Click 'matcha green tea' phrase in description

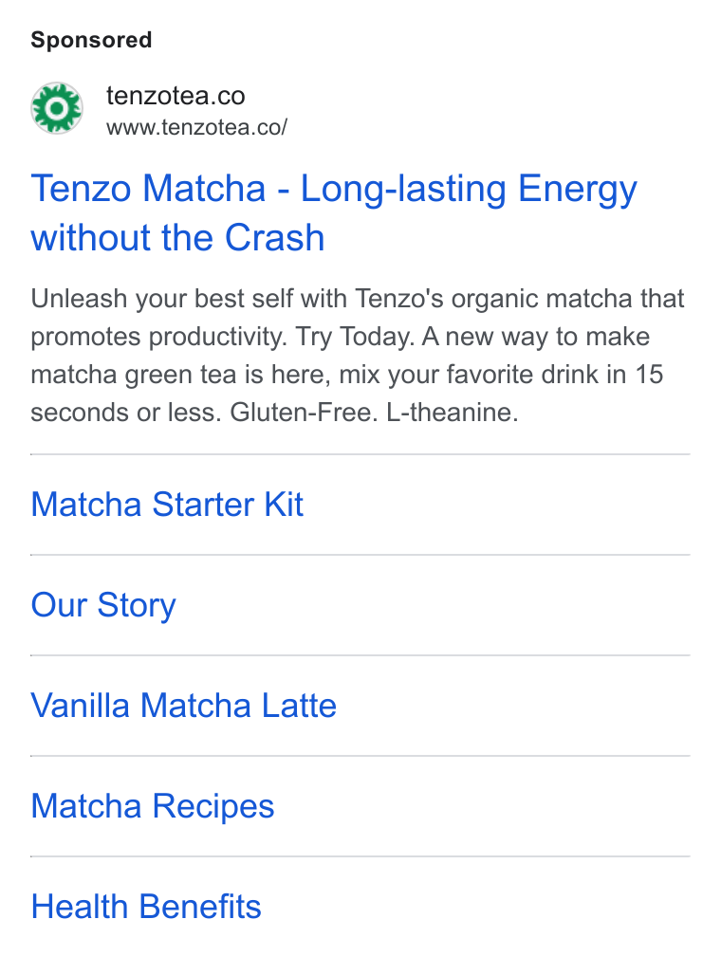point(134,375)
